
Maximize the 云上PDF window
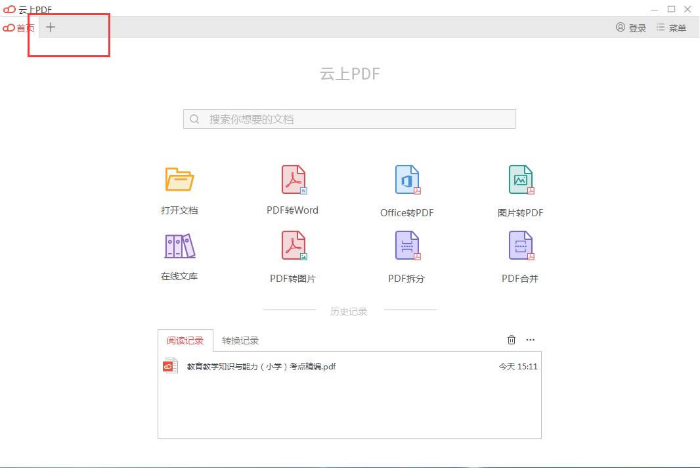point(671,9)
